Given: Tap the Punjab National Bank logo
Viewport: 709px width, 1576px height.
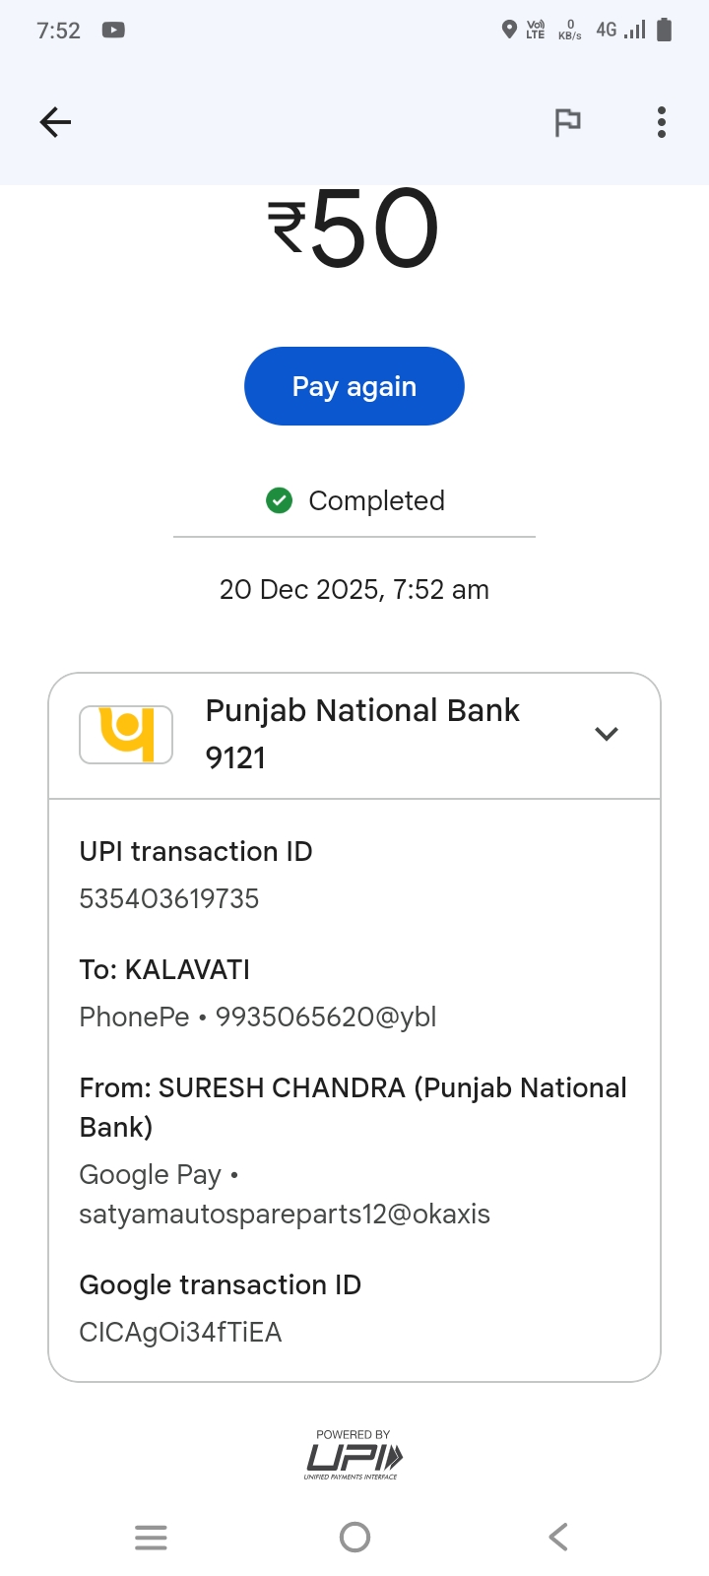Looking at the screenshot, I should 126,735.
